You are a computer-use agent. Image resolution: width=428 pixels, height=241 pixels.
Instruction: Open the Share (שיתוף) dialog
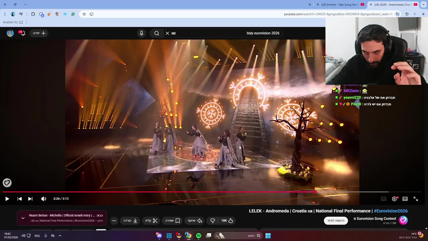(x=195, y=221)
